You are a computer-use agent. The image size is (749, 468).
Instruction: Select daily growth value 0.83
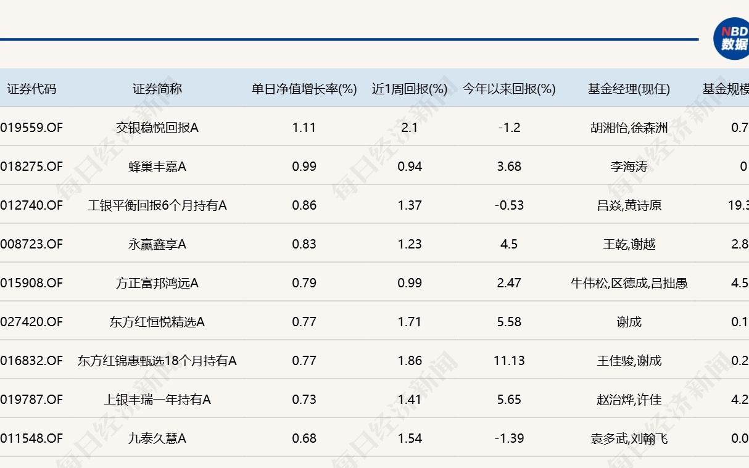pos(304,244)
